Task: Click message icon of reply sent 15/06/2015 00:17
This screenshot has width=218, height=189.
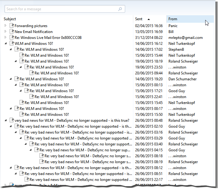Action: (17, 108)
